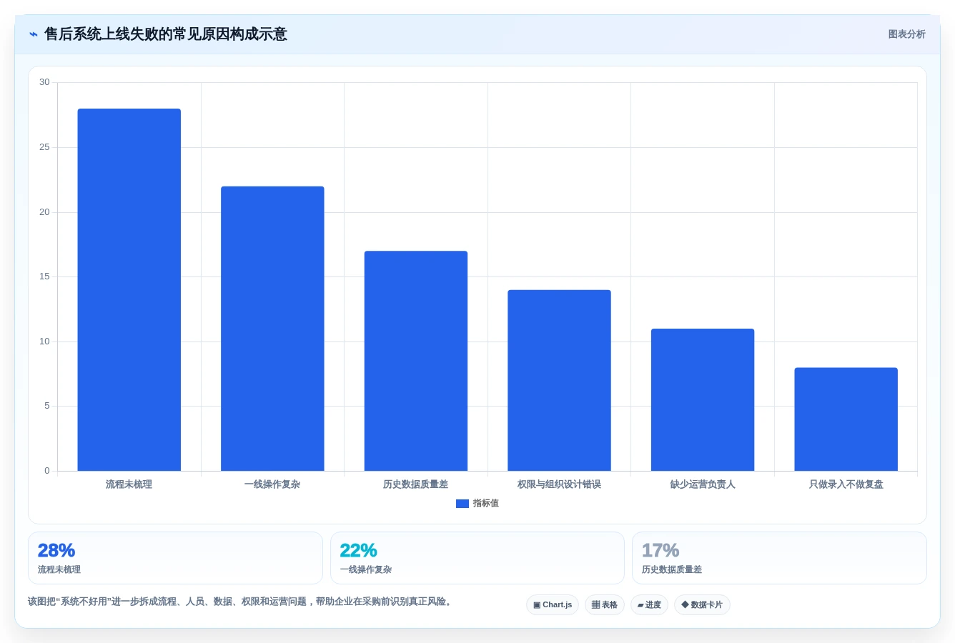
Task: Click the 缺少运营负责人 axis label
Action: click(703, 484)
